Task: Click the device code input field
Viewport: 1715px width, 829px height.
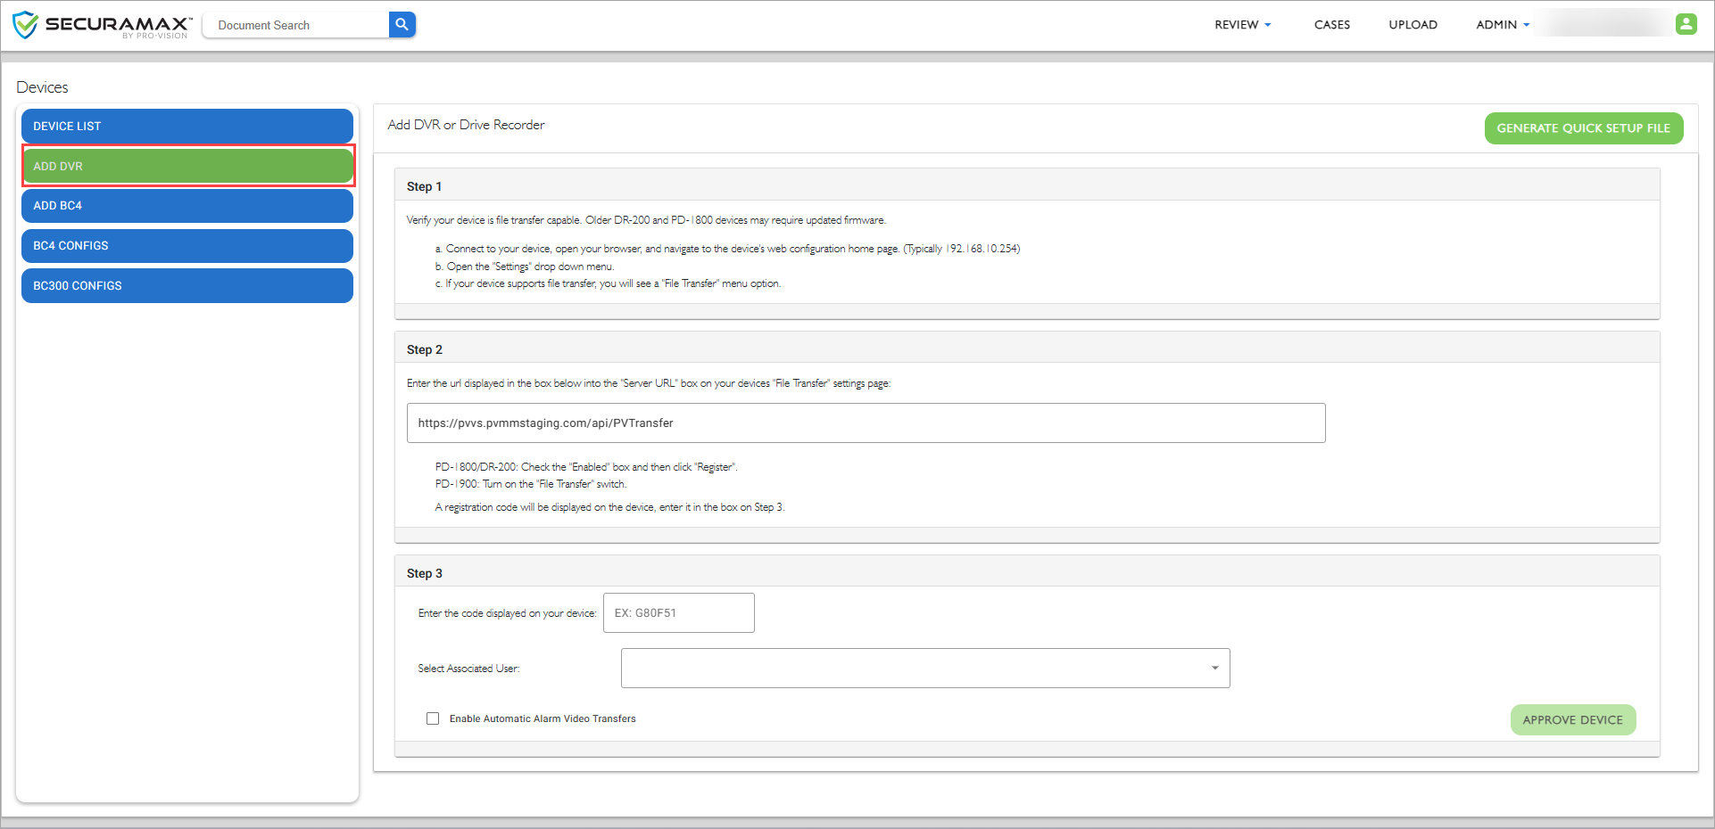Action: point(679,613)
